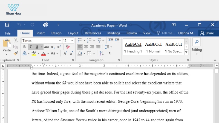Apply the Heading 1 style

[x=133, y=47]
